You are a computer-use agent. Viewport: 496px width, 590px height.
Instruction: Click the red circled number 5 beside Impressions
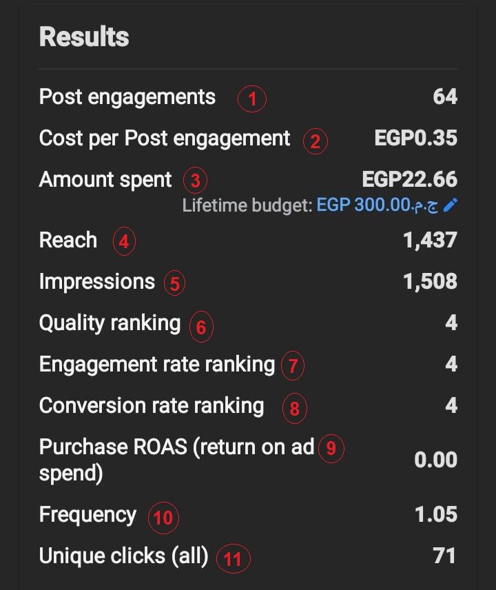point(174,283)
